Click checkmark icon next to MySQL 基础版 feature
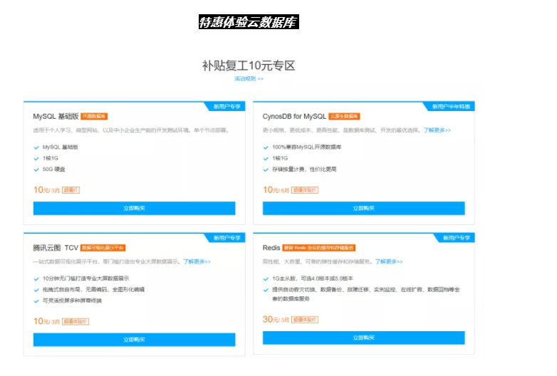 pyautogui.click(x=36, y=147)
